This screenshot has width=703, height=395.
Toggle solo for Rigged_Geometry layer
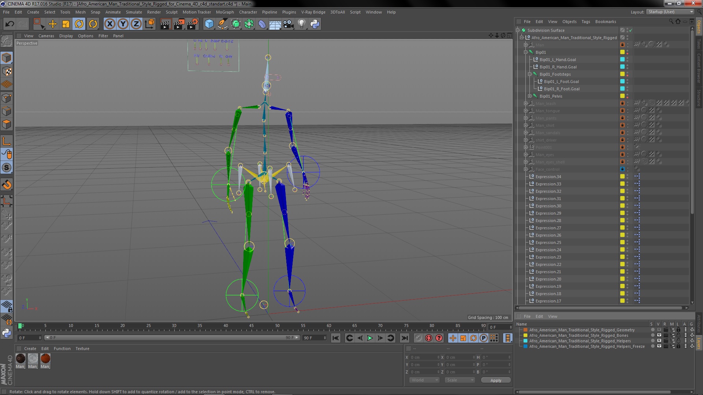tap(652, 330)
